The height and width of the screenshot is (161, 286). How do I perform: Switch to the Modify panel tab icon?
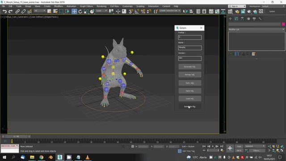click(236, 19)
